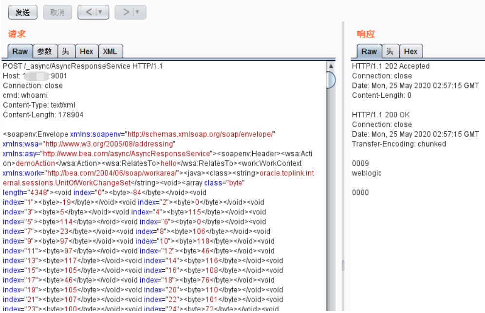Click the request pane scrollbar thumb

[331, 80]
